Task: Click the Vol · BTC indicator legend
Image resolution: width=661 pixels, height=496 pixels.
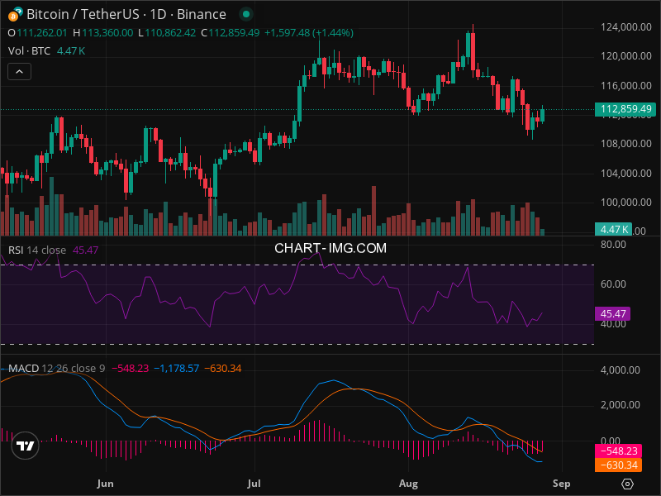Action: pyautogui.click(x=30, y=51)
